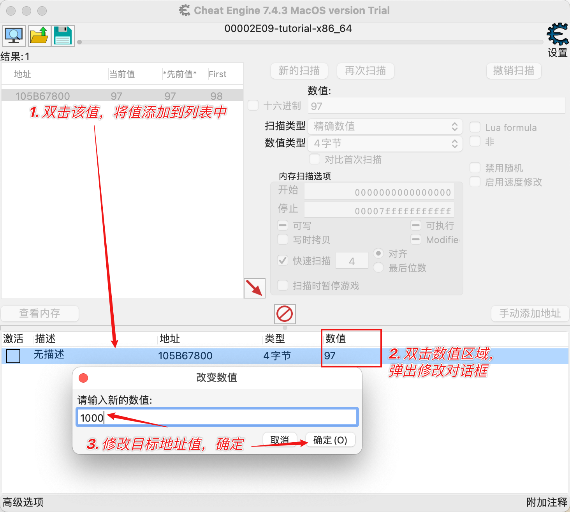The height and width of the screenshot is (512, 570).
Task: Check the 激活 box for the 105B67800 entry
Action: tap(13, 356)
